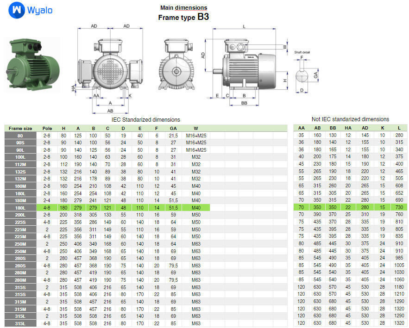Click the Wyalo logo
Image resolution: width=409 pixels, height=328 pixels.
coord(31,10)
